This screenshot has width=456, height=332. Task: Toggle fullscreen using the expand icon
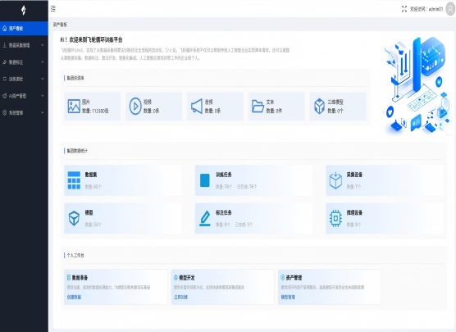404,9
